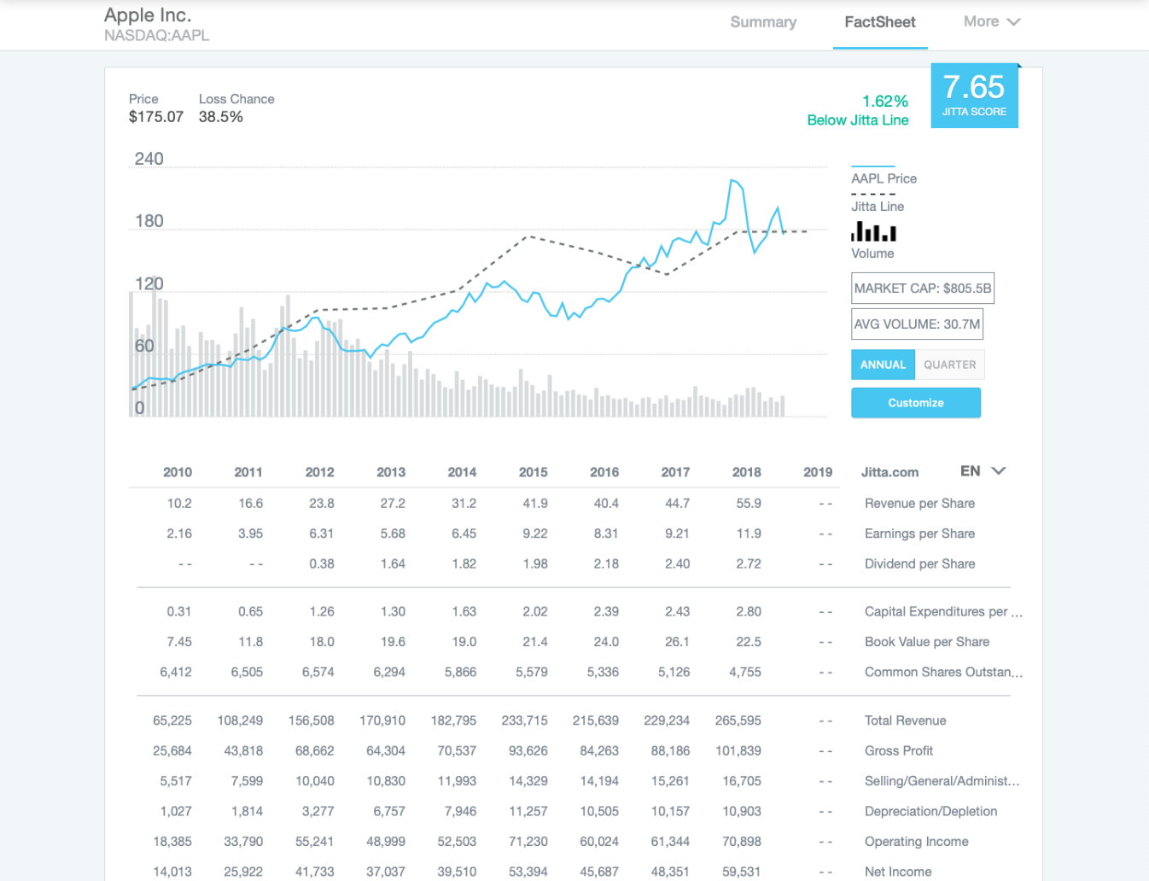
Task: Click 2015 Gross Profit value 93,626
Action: (528, 751)
